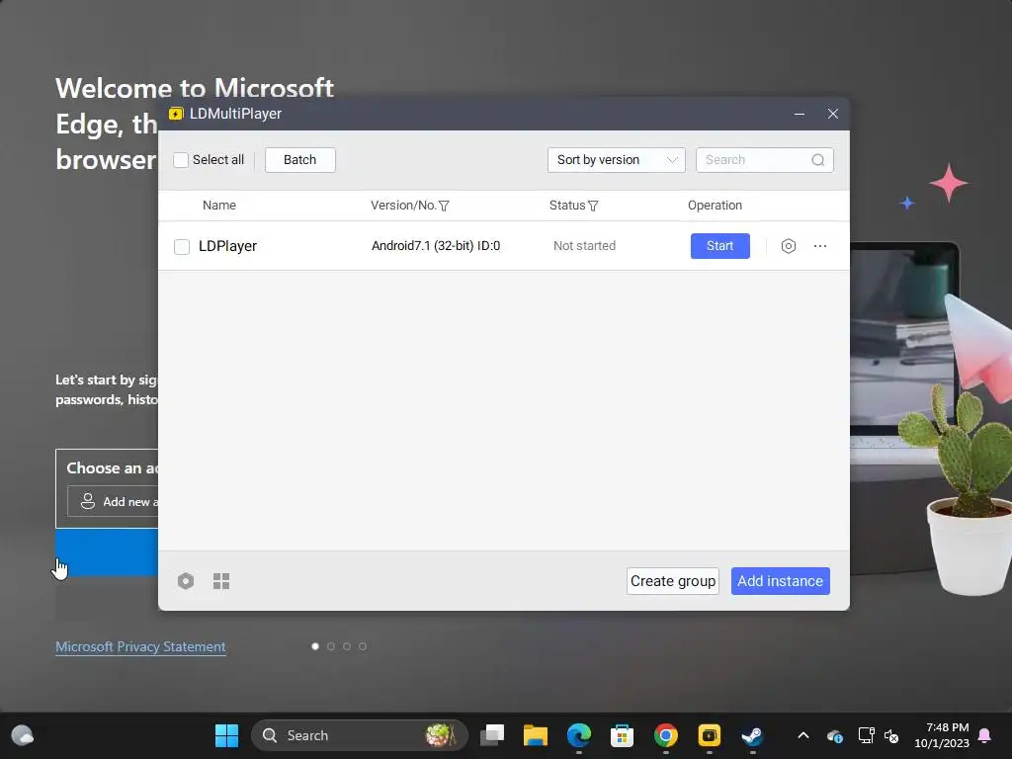Open network display tray icon
The height and width of the screenshot is (759, 1012).
pos(866,735)
